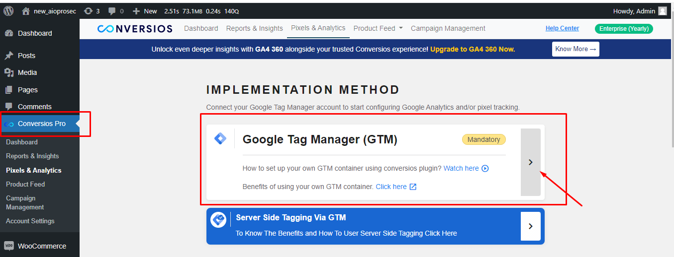Click the query monitor stats 2.51s 73.1MB
Screen dimensions: 674x257
[x=201, y=11]
